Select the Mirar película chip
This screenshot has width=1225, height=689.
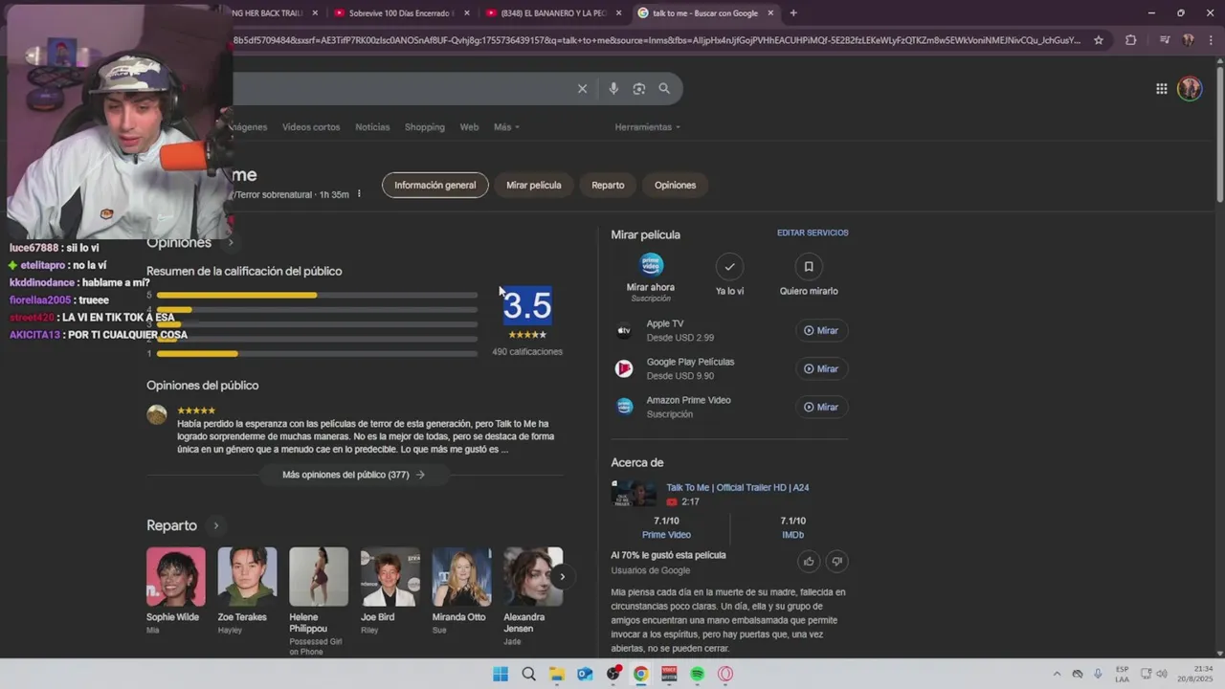534,185
